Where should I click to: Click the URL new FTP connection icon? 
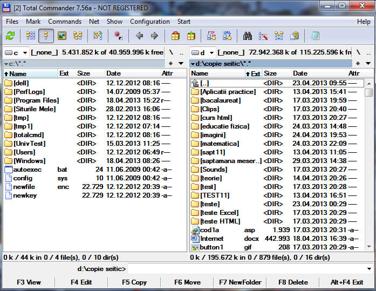(x=227, y=36)
